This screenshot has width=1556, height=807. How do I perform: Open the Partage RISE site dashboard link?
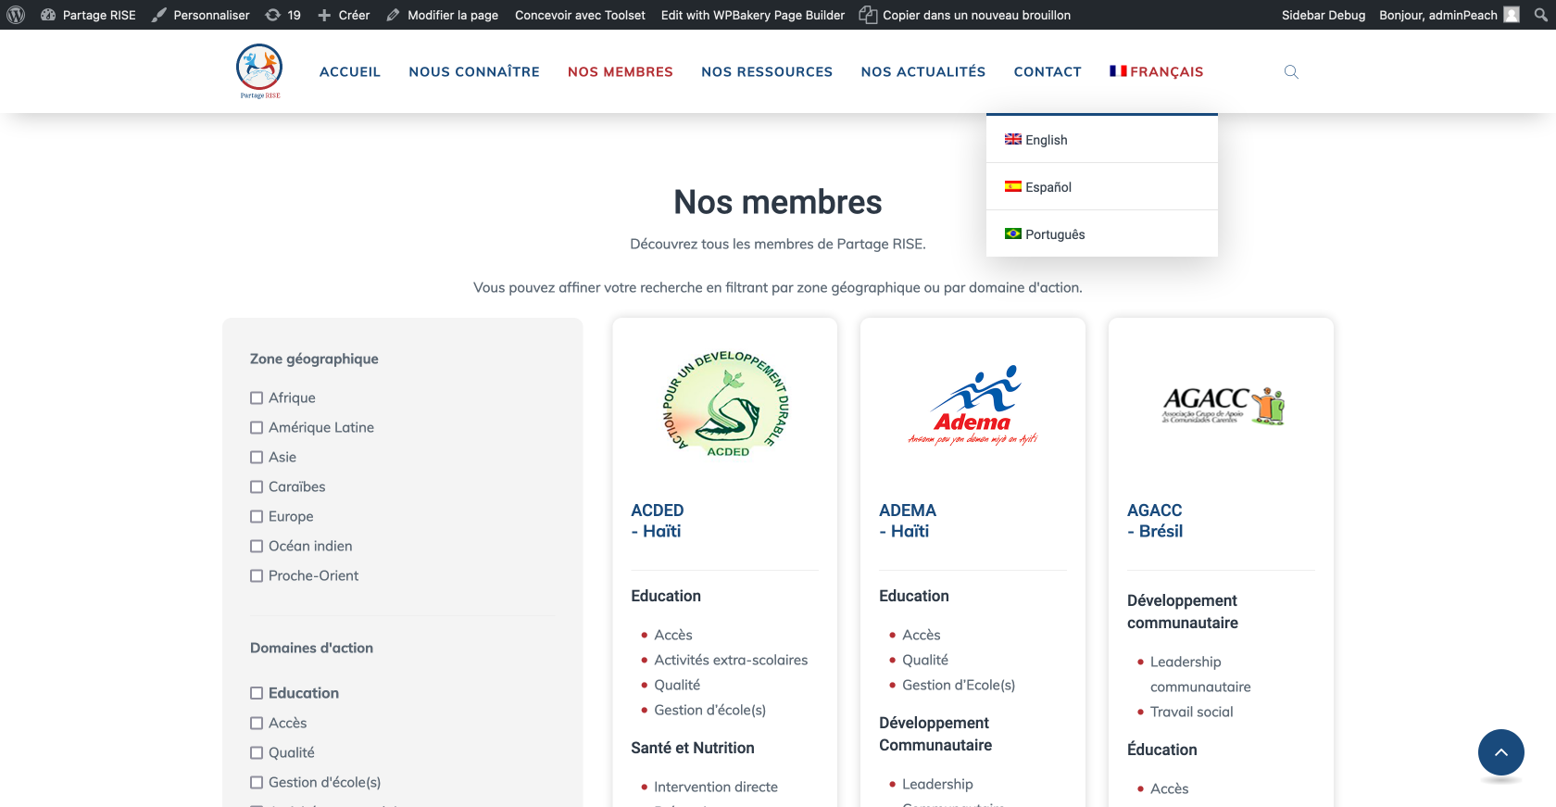[89, 15]
